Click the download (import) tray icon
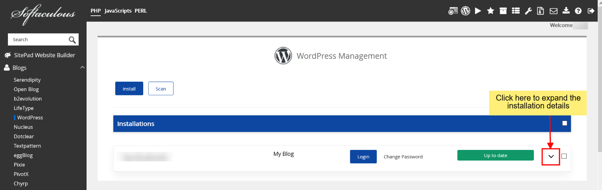Screen dimensions: 602x190 pos(566,11)
